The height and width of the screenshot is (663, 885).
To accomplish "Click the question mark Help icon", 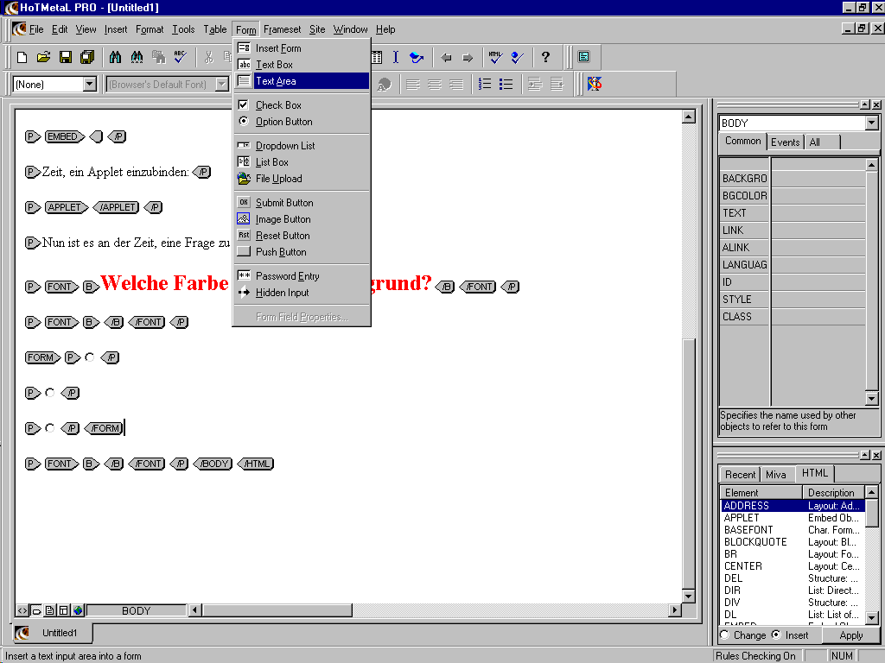I will (545, 58).
